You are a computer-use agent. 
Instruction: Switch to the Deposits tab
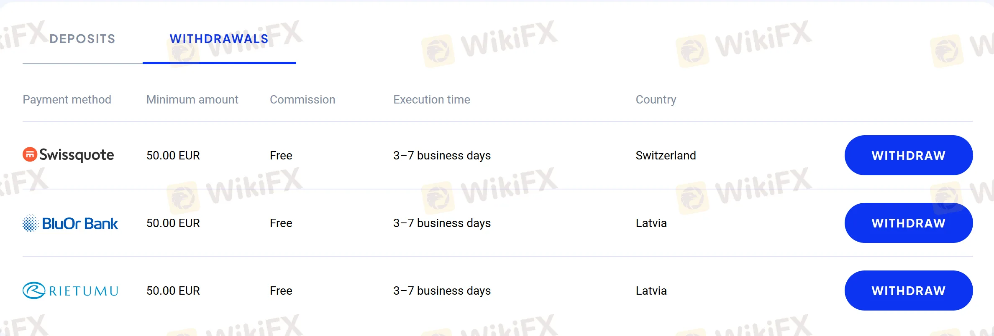[82, 39]
